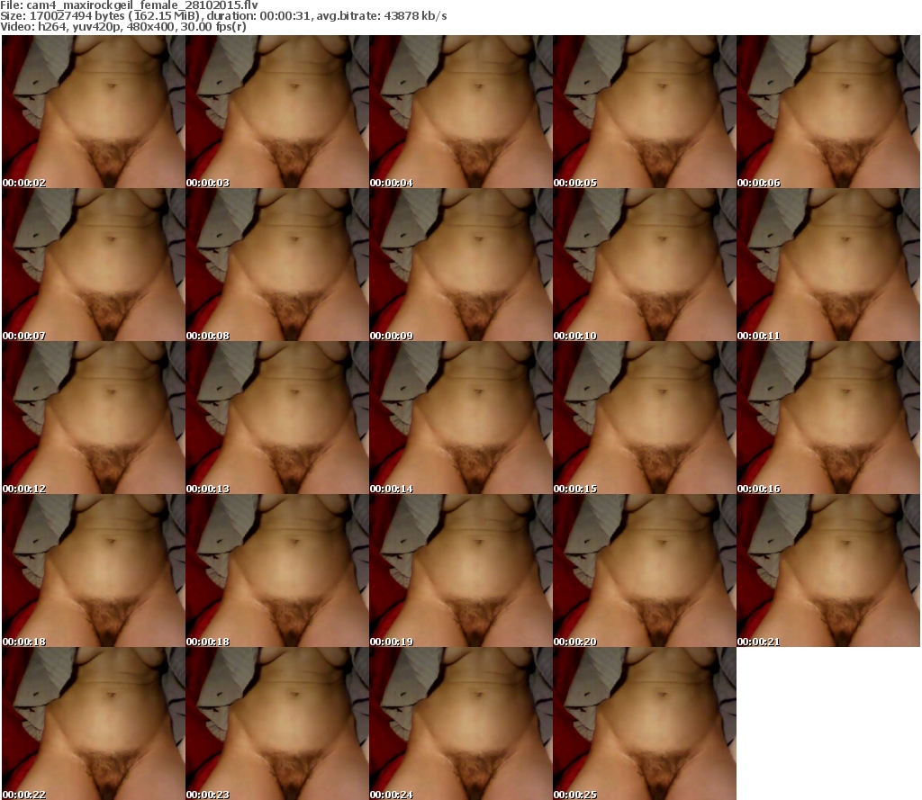Select the frame stamped 00:00:02

94,112
